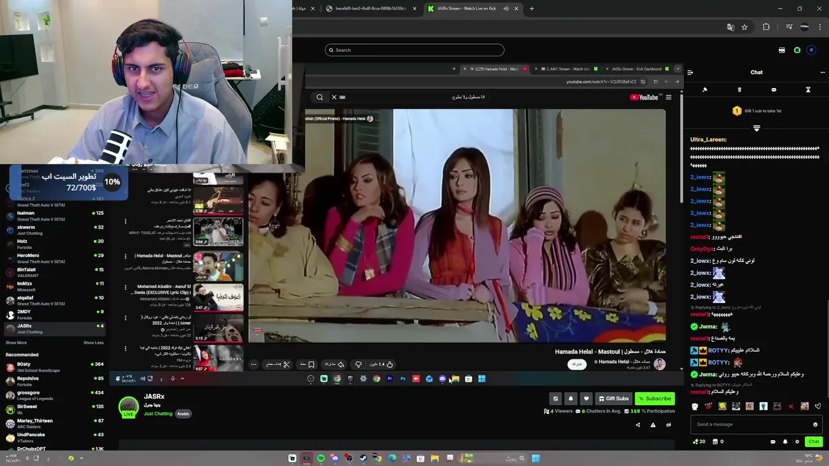
Task: Open chat mode bubble icon in chat toolbar
Action: [x=773, y=90]
